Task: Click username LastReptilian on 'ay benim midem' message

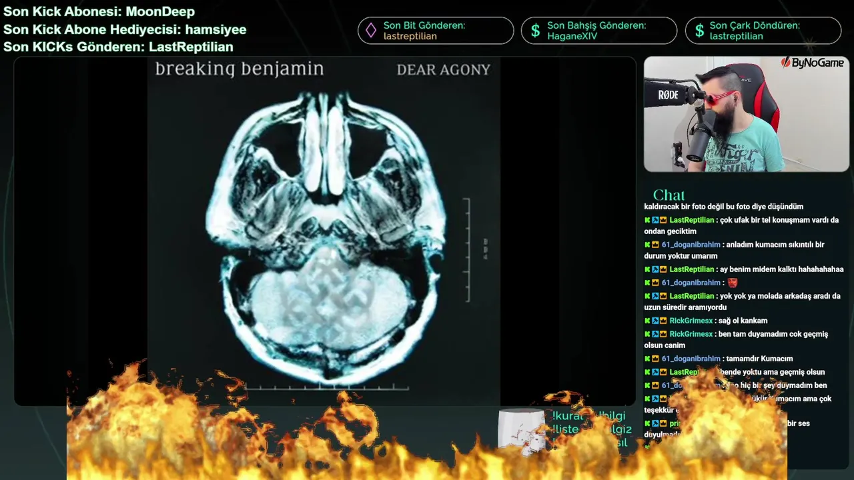Action: pos(692,269)
